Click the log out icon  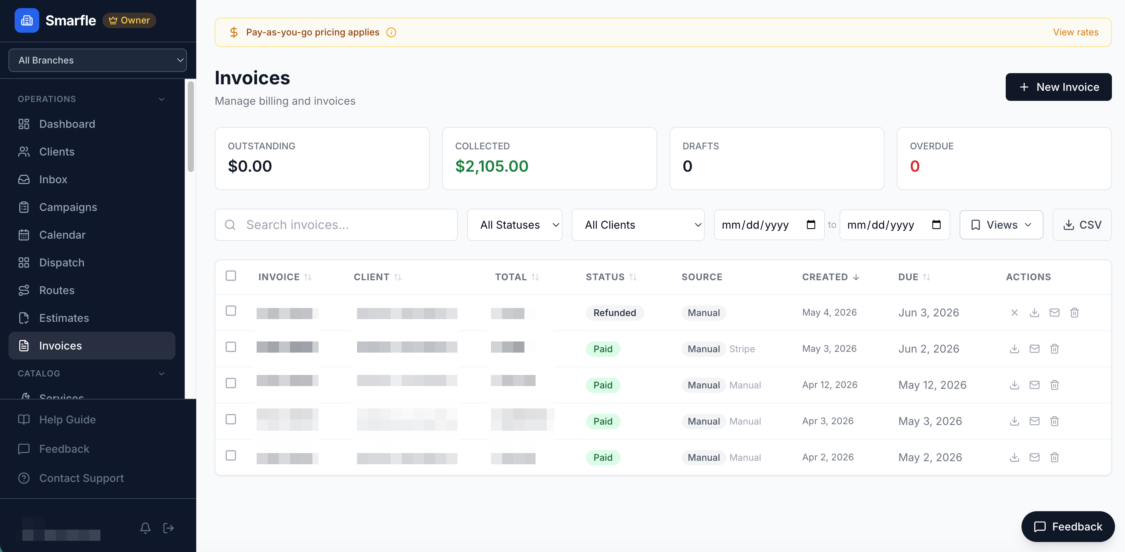click(x=168, y=528)
